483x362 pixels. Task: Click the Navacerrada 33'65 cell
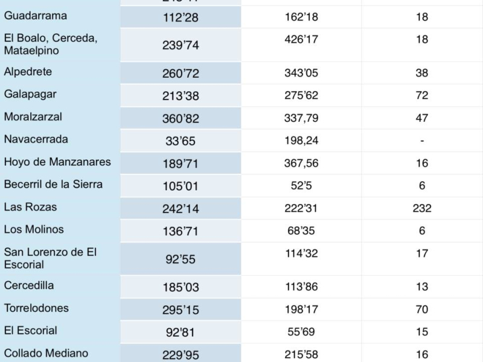click(x=181, y=141)
